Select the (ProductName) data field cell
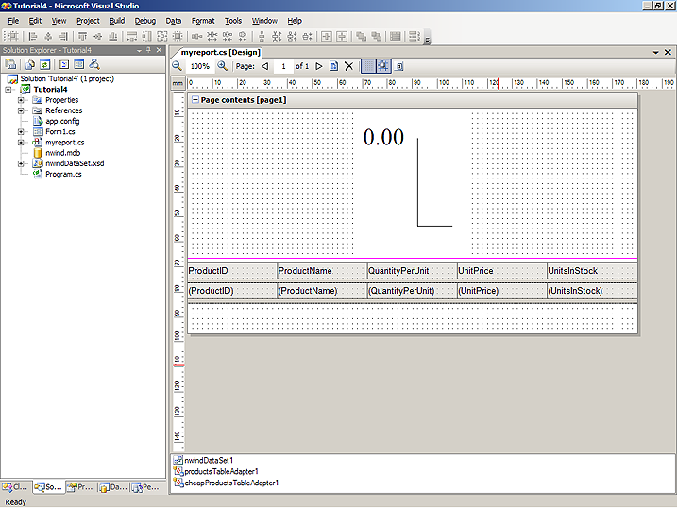This screenshot has height=508, width=677. point(321,291)
